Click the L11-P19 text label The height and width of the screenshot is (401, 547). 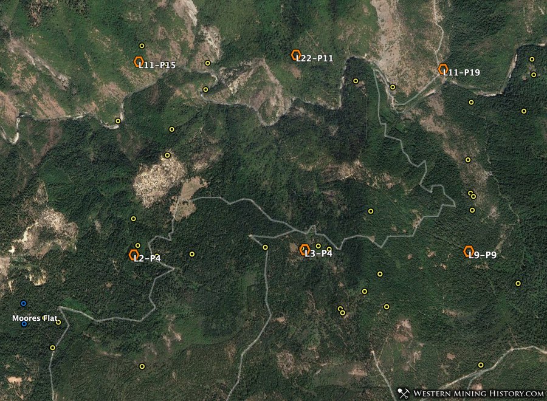pos(461,72)
